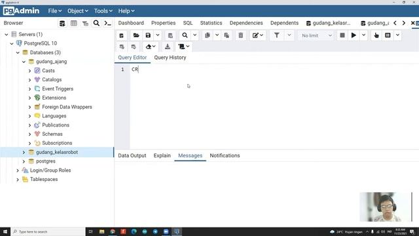The height and width of the screenshot is (236, 419).
Task: Switch to the Dashboard tab
Action: tap(131, 23)
